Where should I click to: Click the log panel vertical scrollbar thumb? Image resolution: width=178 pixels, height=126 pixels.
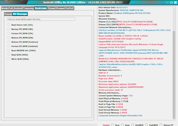[x=174, y=75]
